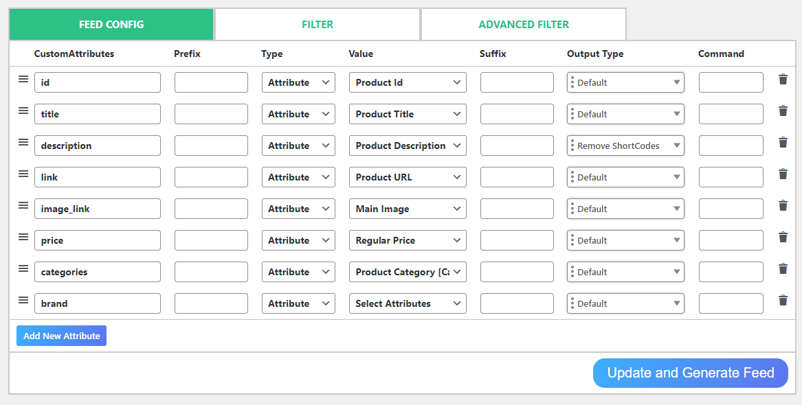
Task: Open the Type dropdown for id row
Action: click(x=298, y=82)
